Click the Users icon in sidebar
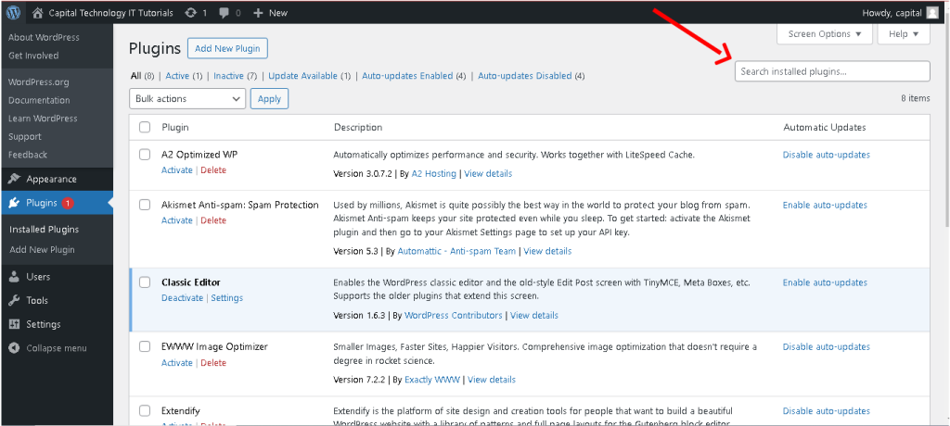 14,277
